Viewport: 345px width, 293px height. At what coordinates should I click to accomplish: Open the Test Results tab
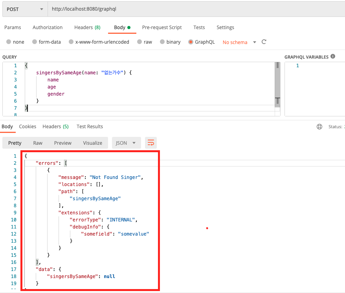(x=90, y=127)
